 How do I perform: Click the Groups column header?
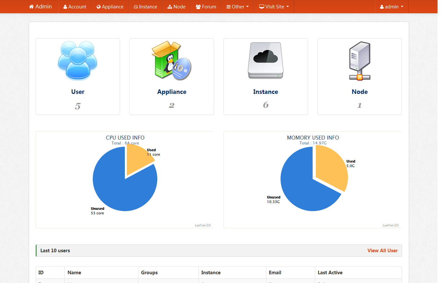(150, 273)
